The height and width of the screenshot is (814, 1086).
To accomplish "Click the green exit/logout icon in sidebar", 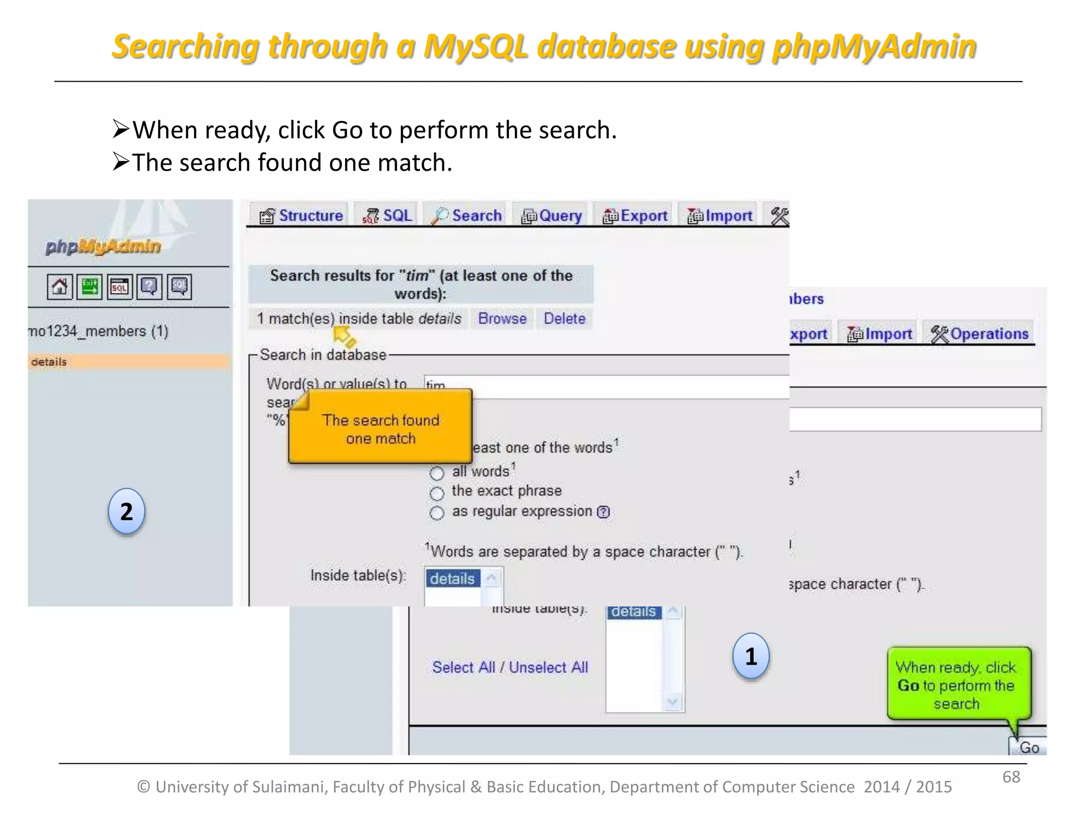I will 90,287.
